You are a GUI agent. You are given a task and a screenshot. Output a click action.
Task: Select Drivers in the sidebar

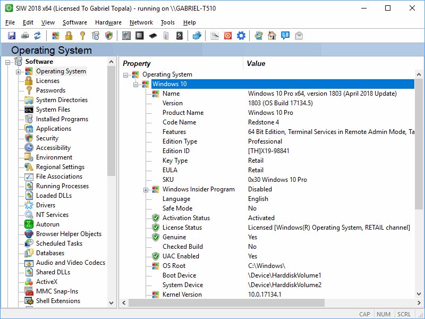pyautogui.click(x=46, y=205)
